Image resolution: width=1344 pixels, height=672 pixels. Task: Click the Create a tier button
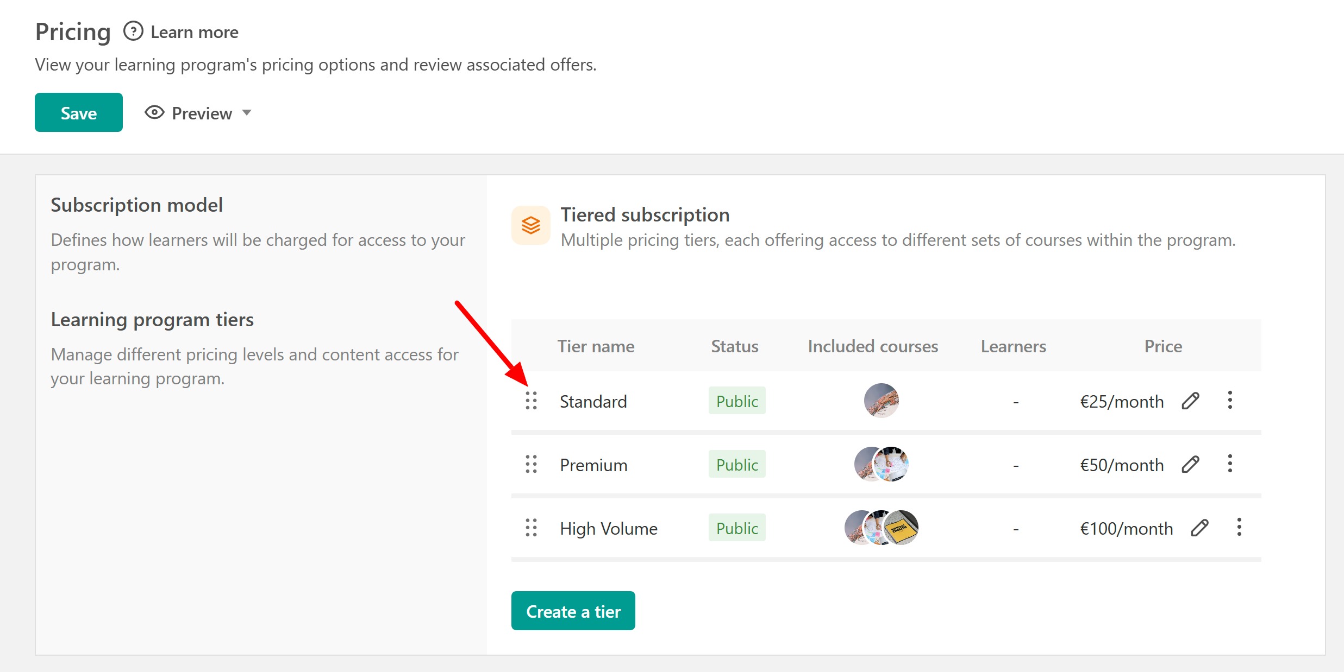[x=573, y=611]
